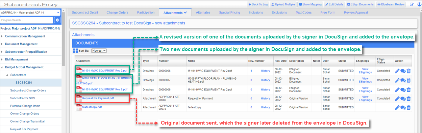Edit the Request for Payment attachment
Image resolution: width=422 pixels, height=133 pixels.
(397, 98)
